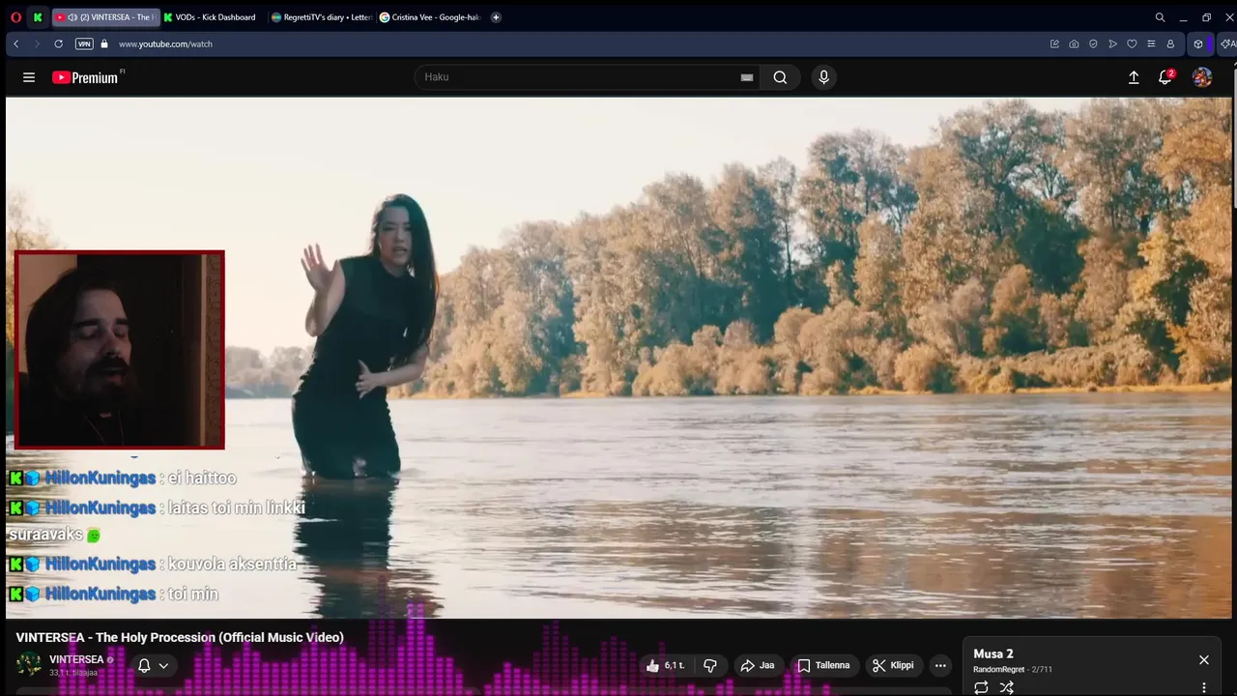Click the page vertical scrollbar
Screen dimensions: 1237x696
pos(1234,135)
